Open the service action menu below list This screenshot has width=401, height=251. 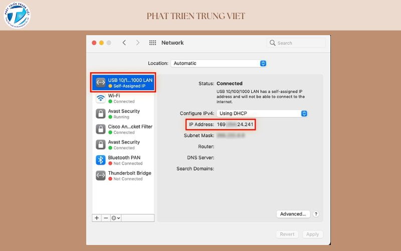116,218
